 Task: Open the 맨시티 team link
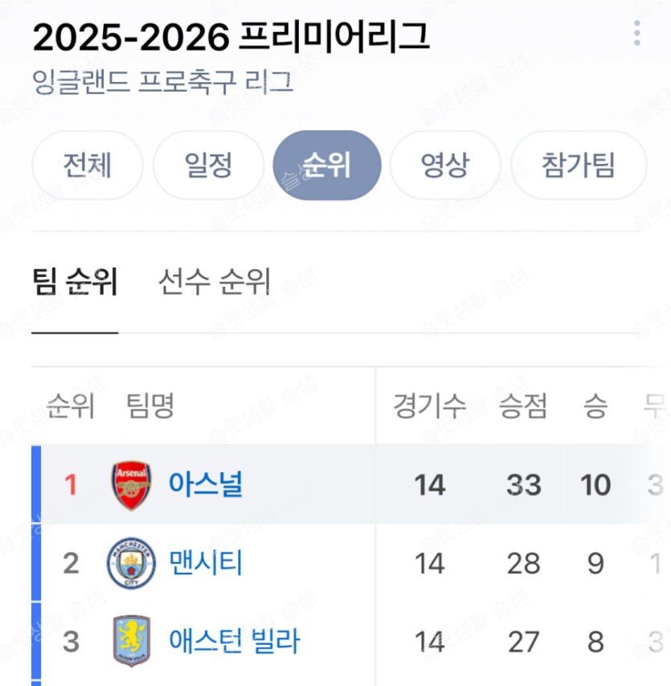(x=206, y=563)
